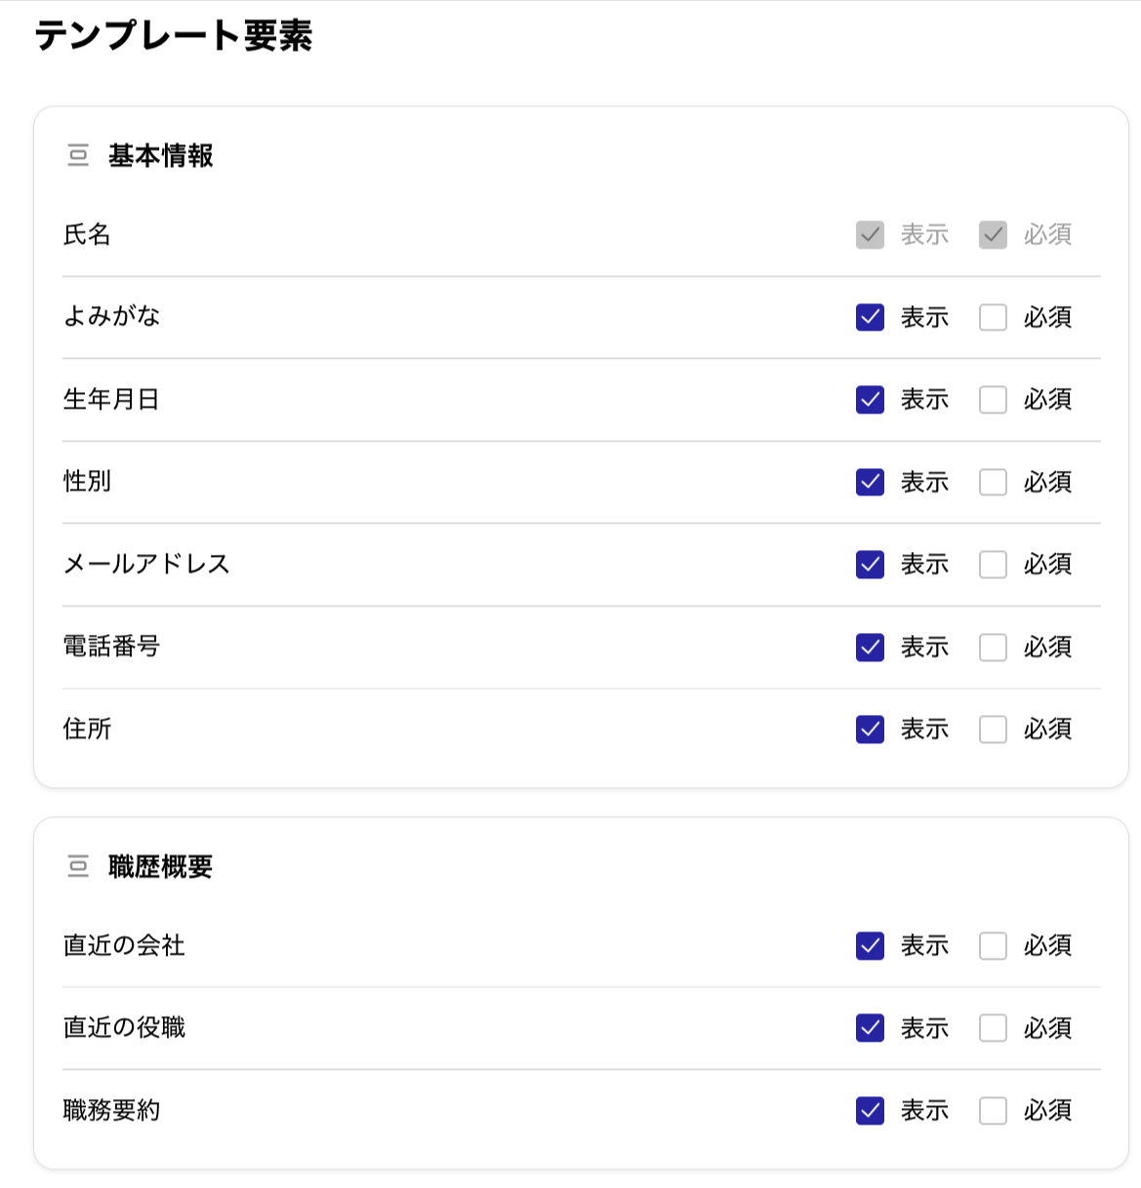This screenshot has width=1141, height=1188.
Task: Click drag handle icon beside 職歴概要
Action: (78, 866)
